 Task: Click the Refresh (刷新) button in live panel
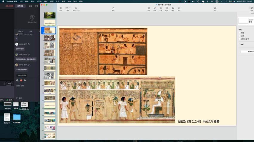[x=8, y=83]
